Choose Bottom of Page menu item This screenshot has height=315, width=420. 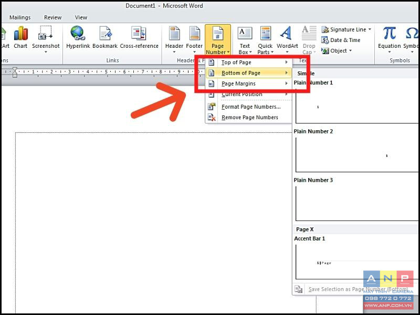coord(248,73)
